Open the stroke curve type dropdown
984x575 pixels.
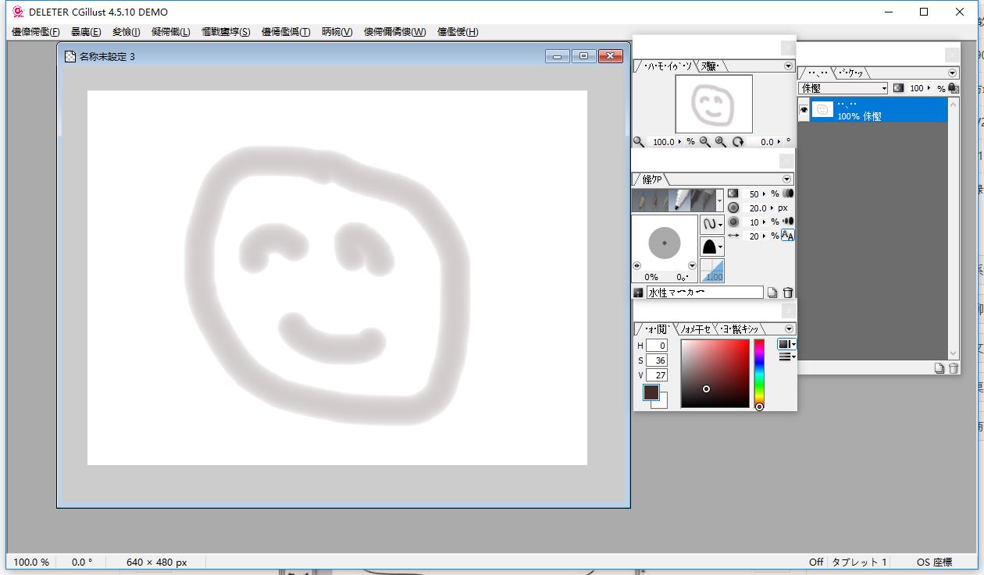pos(711,224)
